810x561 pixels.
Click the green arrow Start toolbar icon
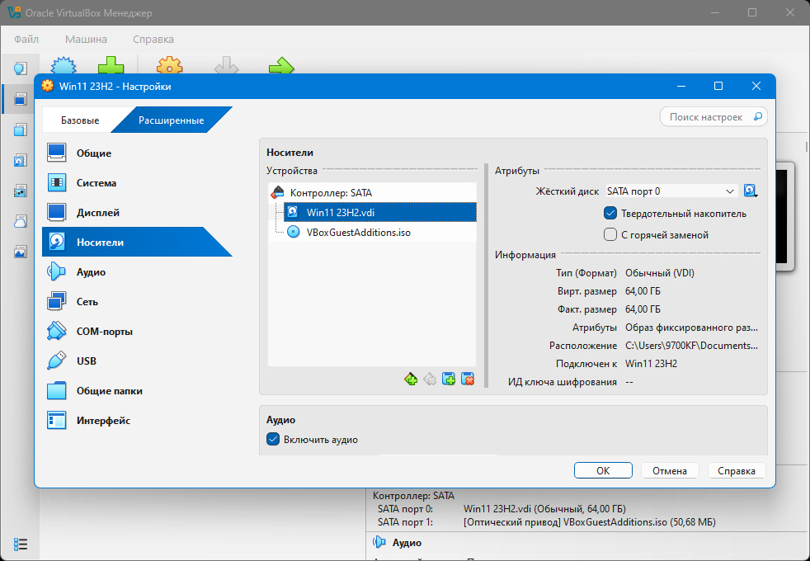tap(281, 65)
